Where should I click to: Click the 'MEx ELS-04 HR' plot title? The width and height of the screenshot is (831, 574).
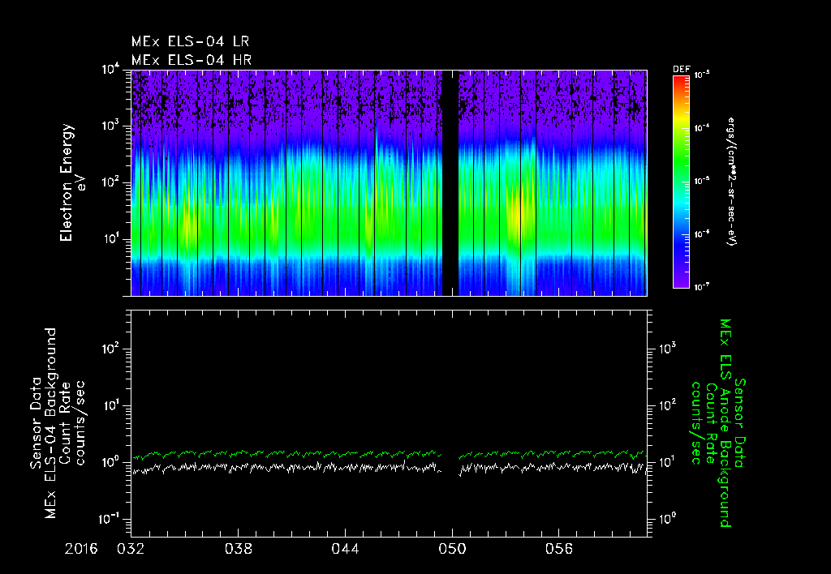(x=192, y=60)
